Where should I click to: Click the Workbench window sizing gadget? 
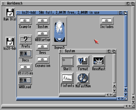pyautogui.click(x=133, y=106)
